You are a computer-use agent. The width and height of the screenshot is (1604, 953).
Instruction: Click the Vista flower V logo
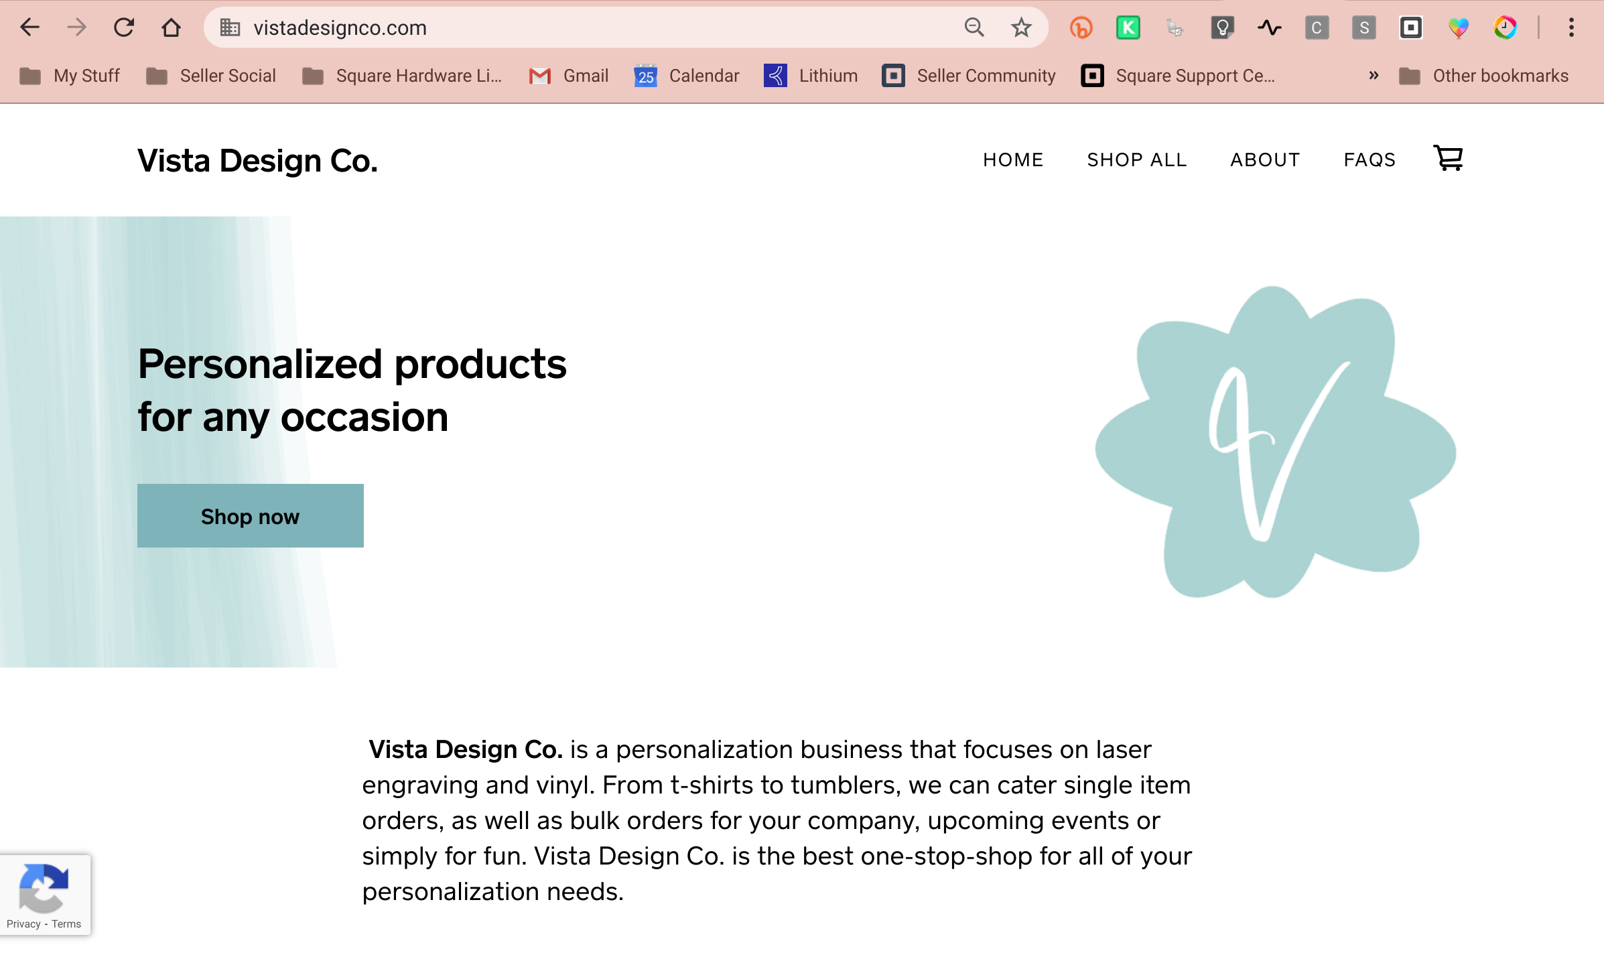(x=1275, y=442)
